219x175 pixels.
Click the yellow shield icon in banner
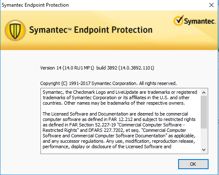(x=15, y=30)
